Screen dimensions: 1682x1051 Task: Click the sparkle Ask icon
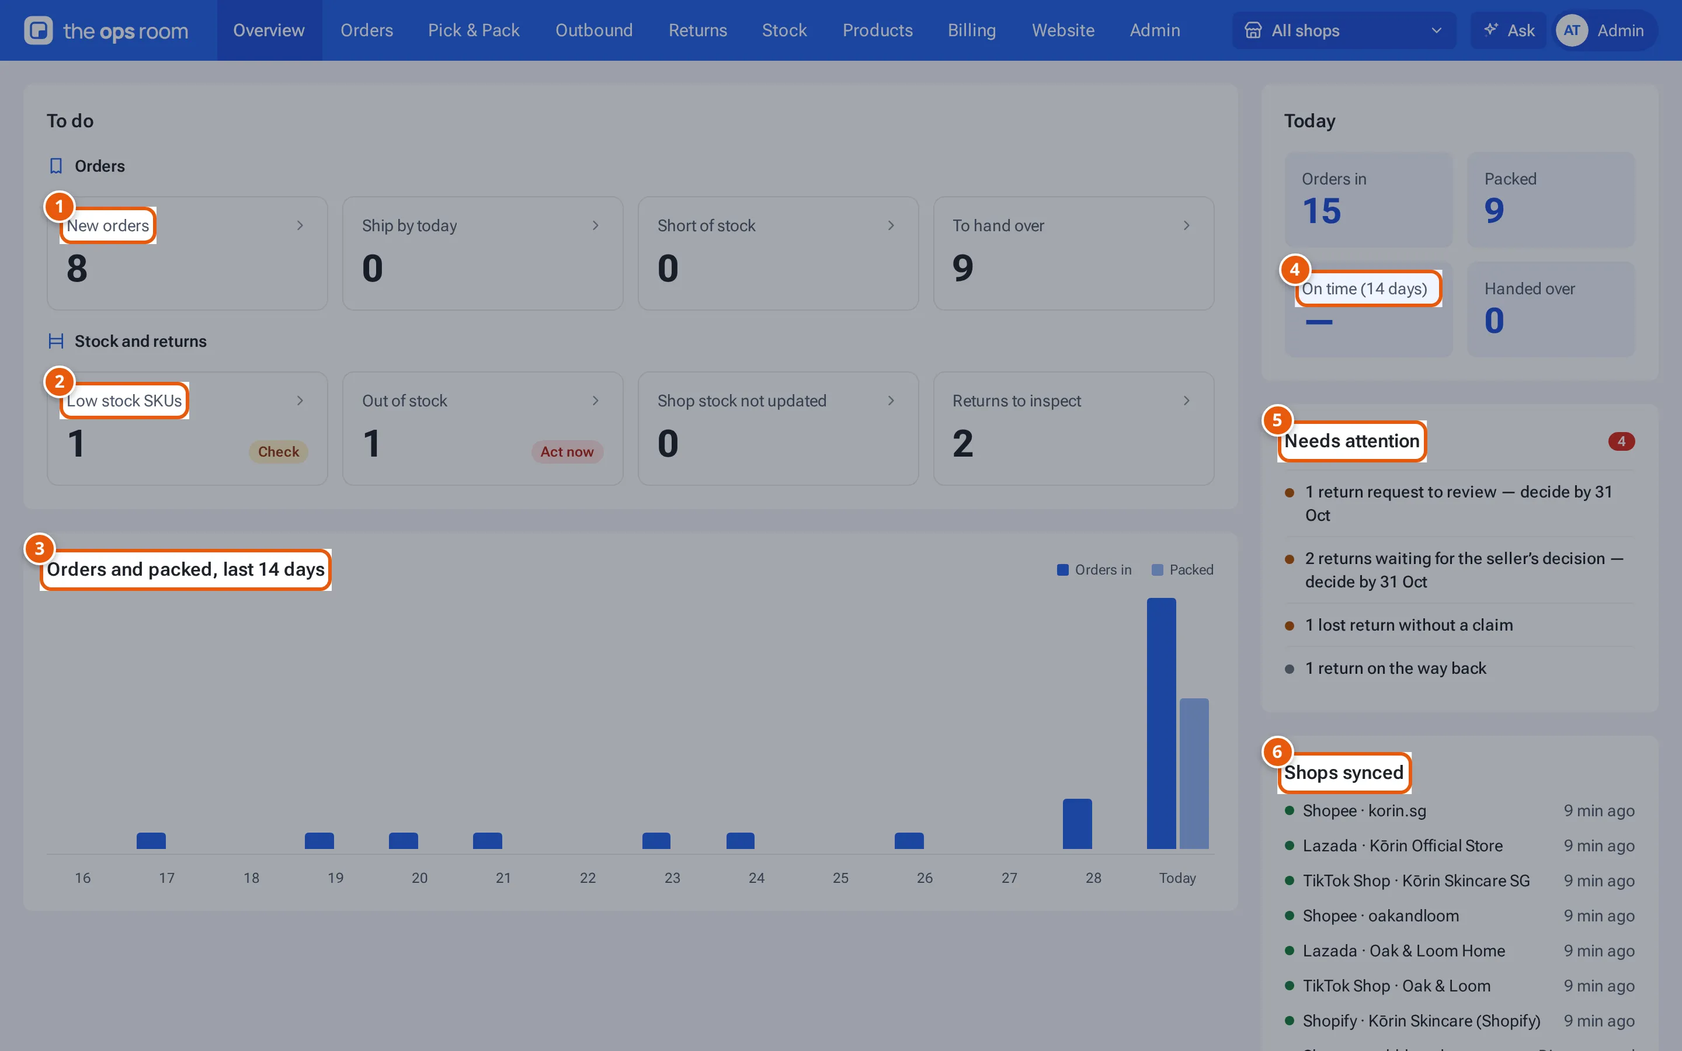tap(1490, 30)
